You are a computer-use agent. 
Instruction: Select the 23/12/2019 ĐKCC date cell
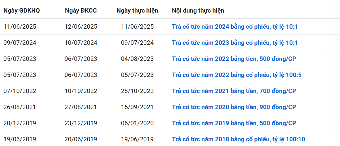click(81, 123)
